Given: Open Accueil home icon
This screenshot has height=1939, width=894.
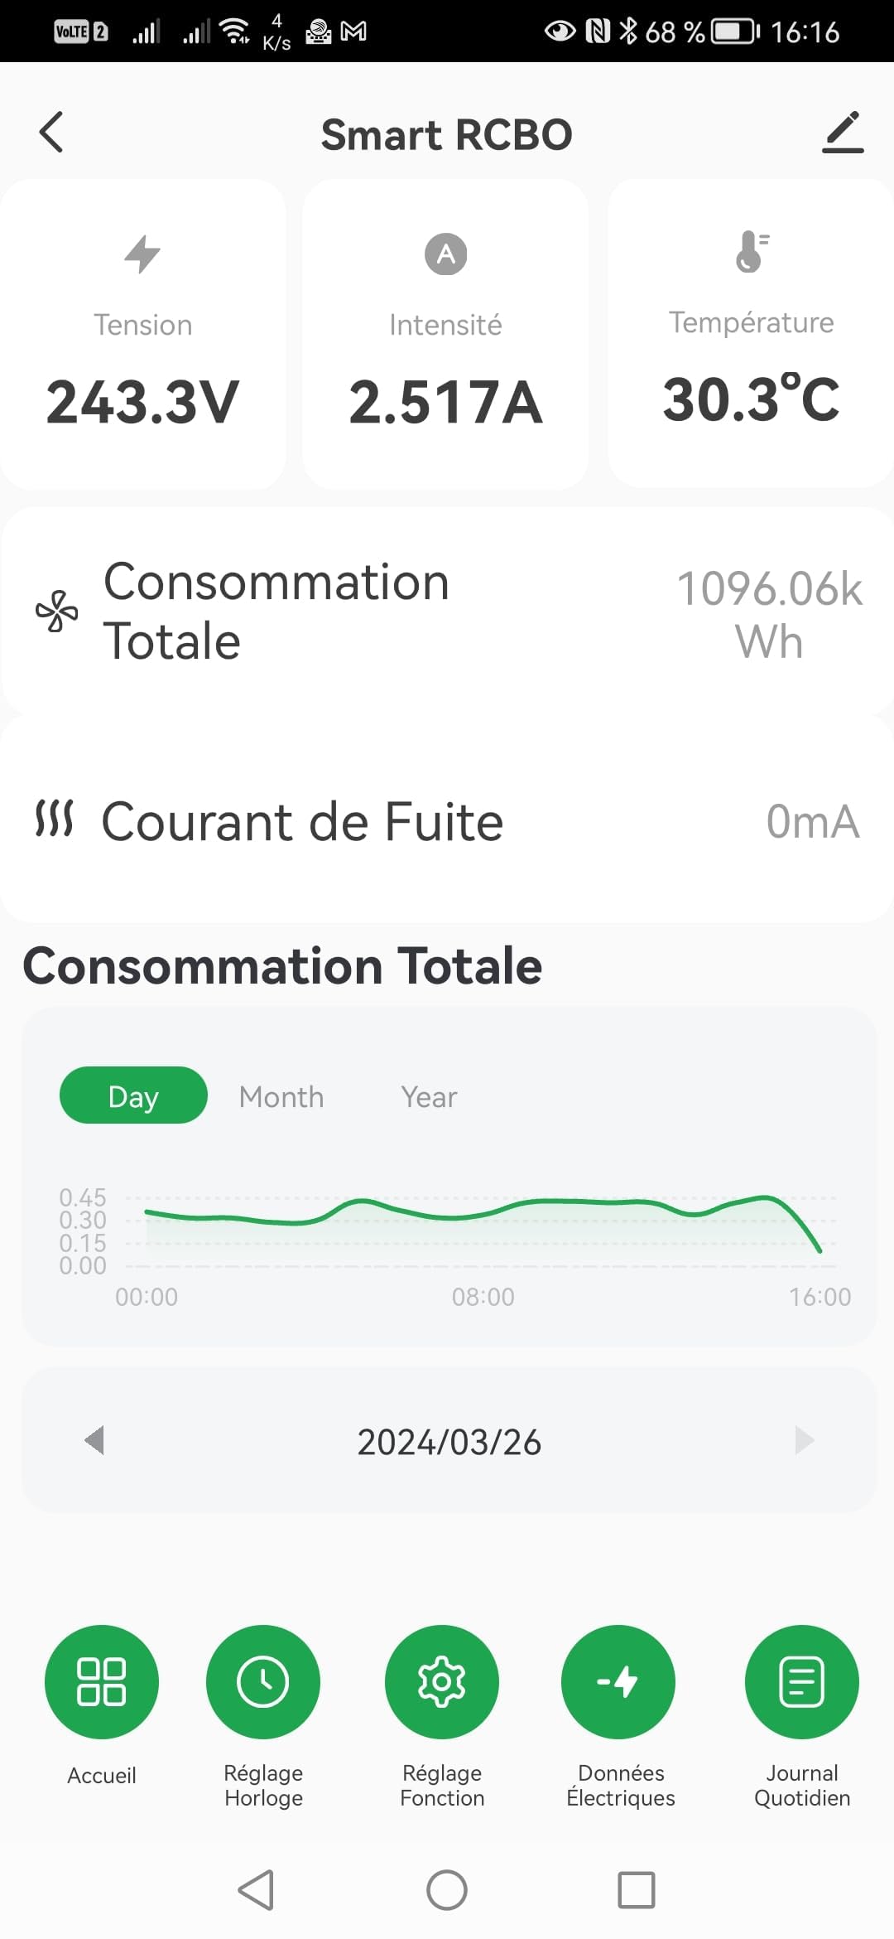Looking at the screenshot, I should click(102, 1681).
